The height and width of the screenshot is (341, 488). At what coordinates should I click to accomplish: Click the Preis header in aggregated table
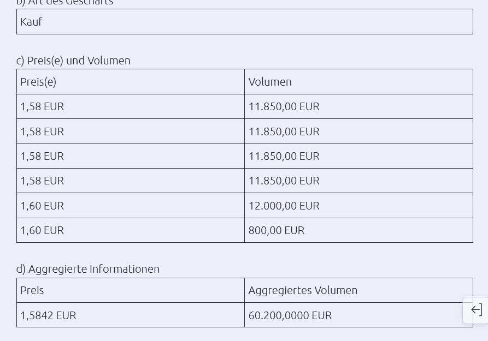(32, 290)
